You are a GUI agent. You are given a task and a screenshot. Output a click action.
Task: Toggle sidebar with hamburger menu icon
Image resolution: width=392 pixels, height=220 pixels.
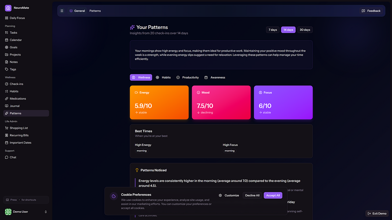(x=62, y=11)
